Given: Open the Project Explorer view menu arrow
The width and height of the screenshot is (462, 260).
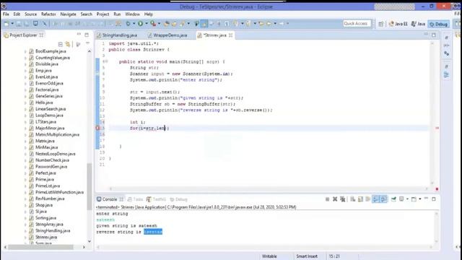Looking at the screenshot, I should tap(87, 43).
